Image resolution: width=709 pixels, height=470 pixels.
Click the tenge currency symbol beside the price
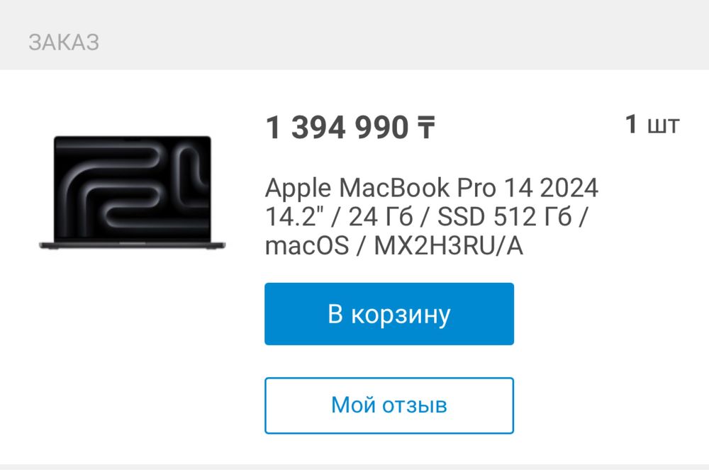click(x=426, y=128)
